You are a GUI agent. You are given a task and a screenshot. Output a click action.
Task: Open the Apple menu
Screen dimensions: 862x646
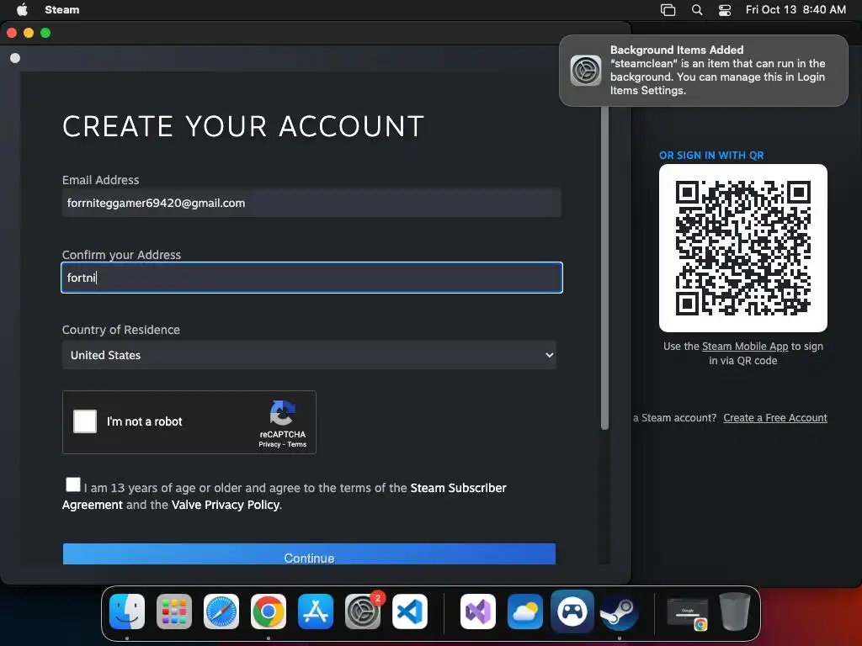[22, 9]
